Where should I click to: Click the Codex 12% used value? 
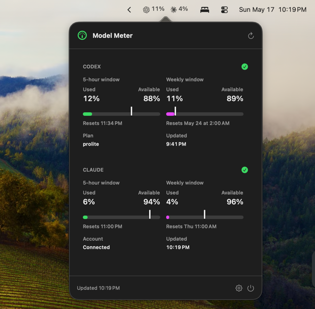[91, 98]
